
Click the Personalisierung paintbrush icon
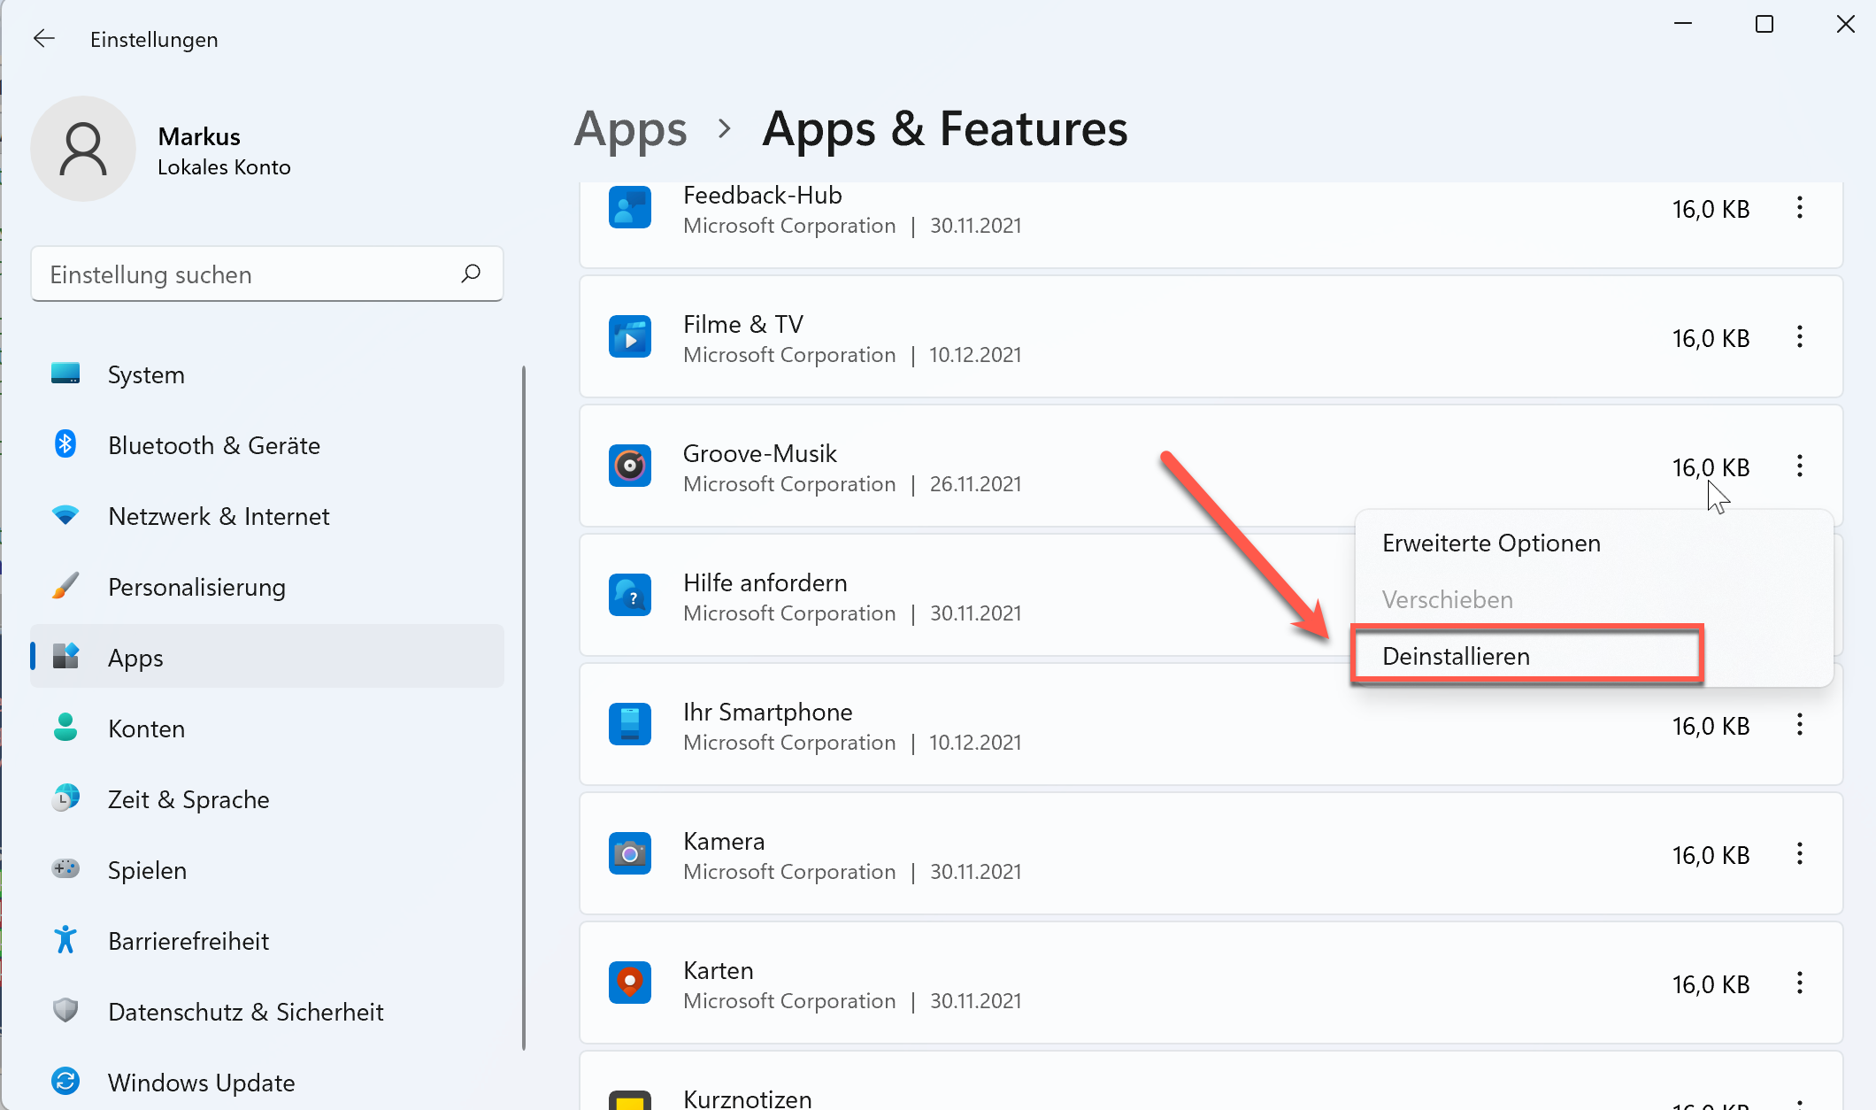click(65, 586)
